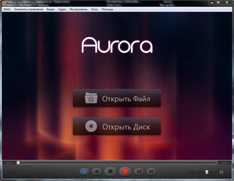Click the volume slider handle
This screenshot has height=181, width=234.
[207, 172]
